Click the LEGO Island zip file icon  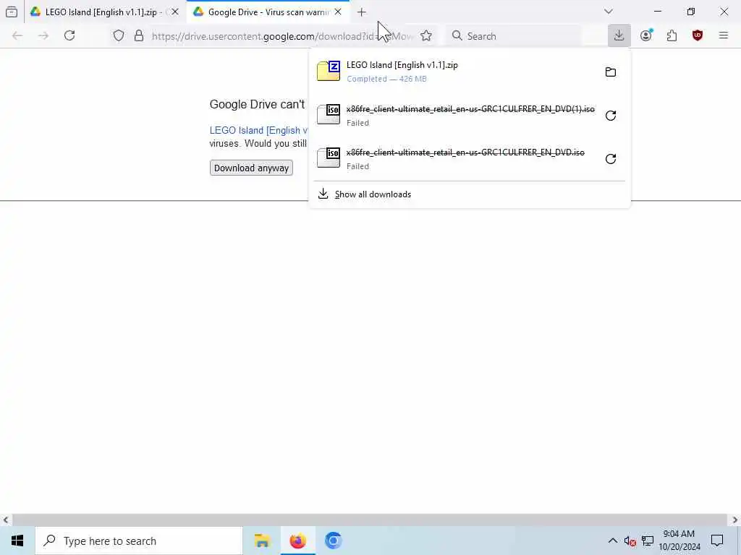[329, 71]
